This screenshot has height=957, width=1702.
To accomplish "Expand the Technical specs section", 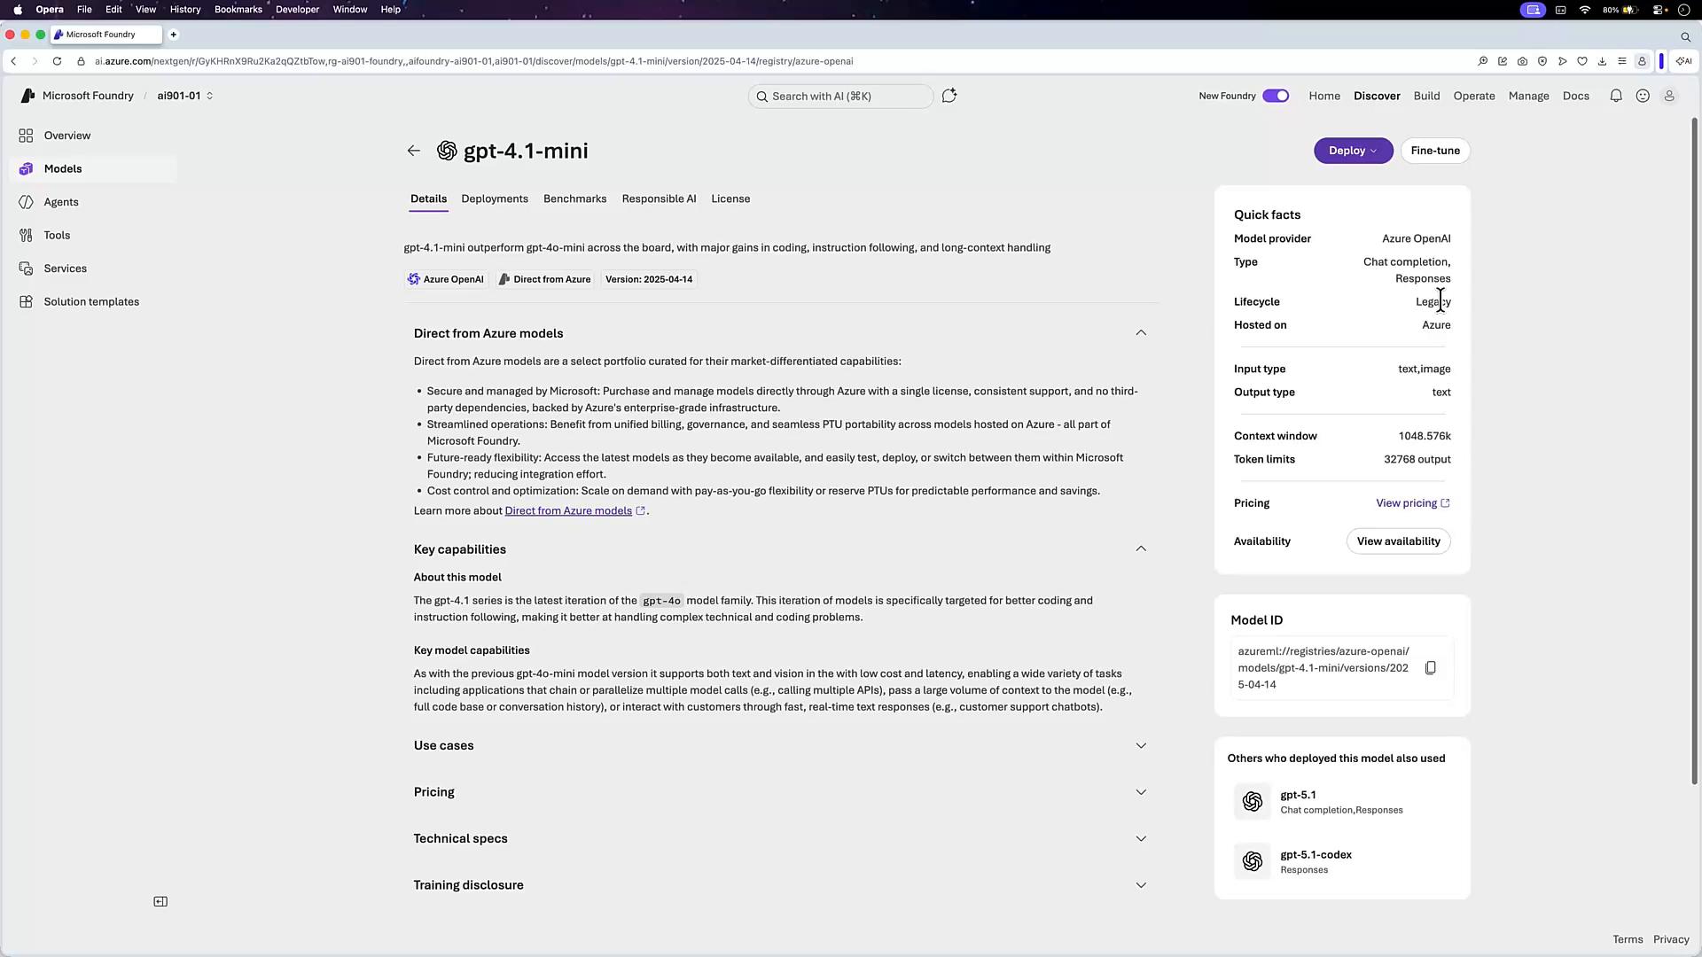I will pyautogui.click(x=1141, y=838).
